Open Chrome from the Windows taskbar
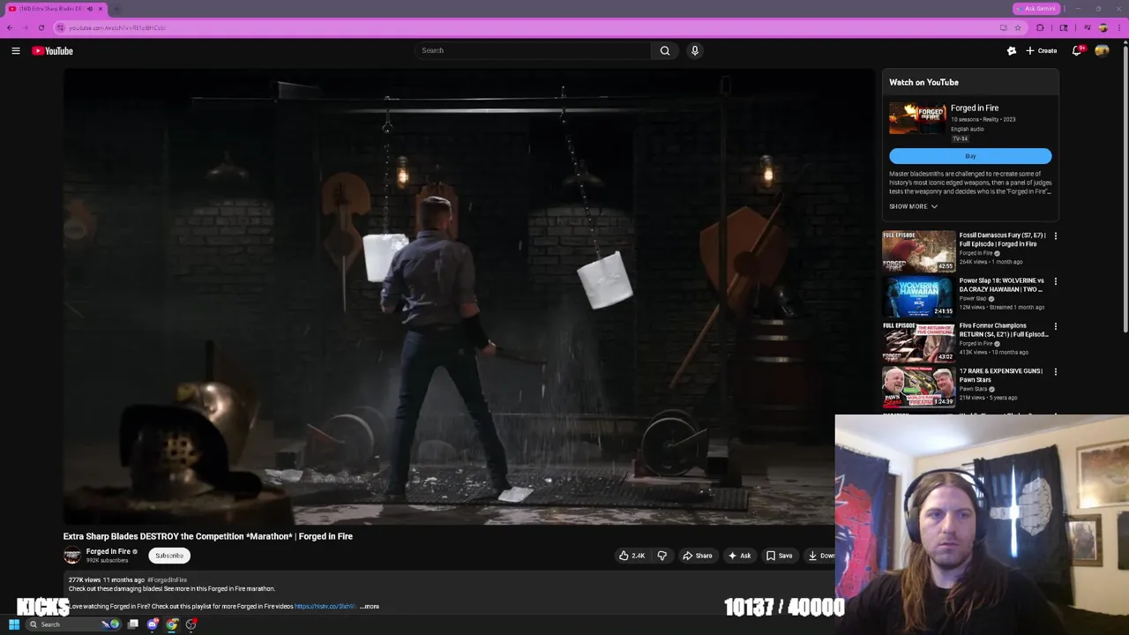The image size is (1129, 635). (172, 624)
